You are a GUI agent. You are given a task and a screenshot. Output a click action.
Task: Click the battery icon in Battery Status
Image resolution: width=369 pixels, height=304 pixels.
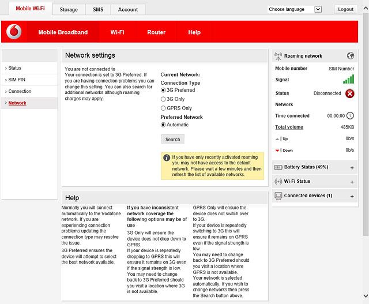click(278, 167)
